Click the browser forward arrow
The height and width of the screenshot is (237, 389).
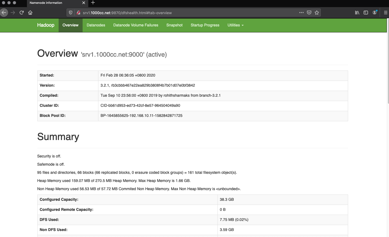pos(13,13)
